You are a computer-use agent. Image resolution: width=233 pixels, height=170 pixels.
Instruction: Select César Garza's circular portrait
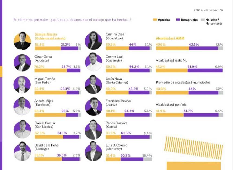(22, 63)
